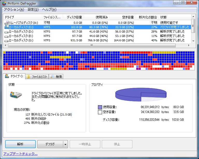
Task: Click the 110,356,332,544 bytes value
Action: pyautogui.click(x=154, y=120)
